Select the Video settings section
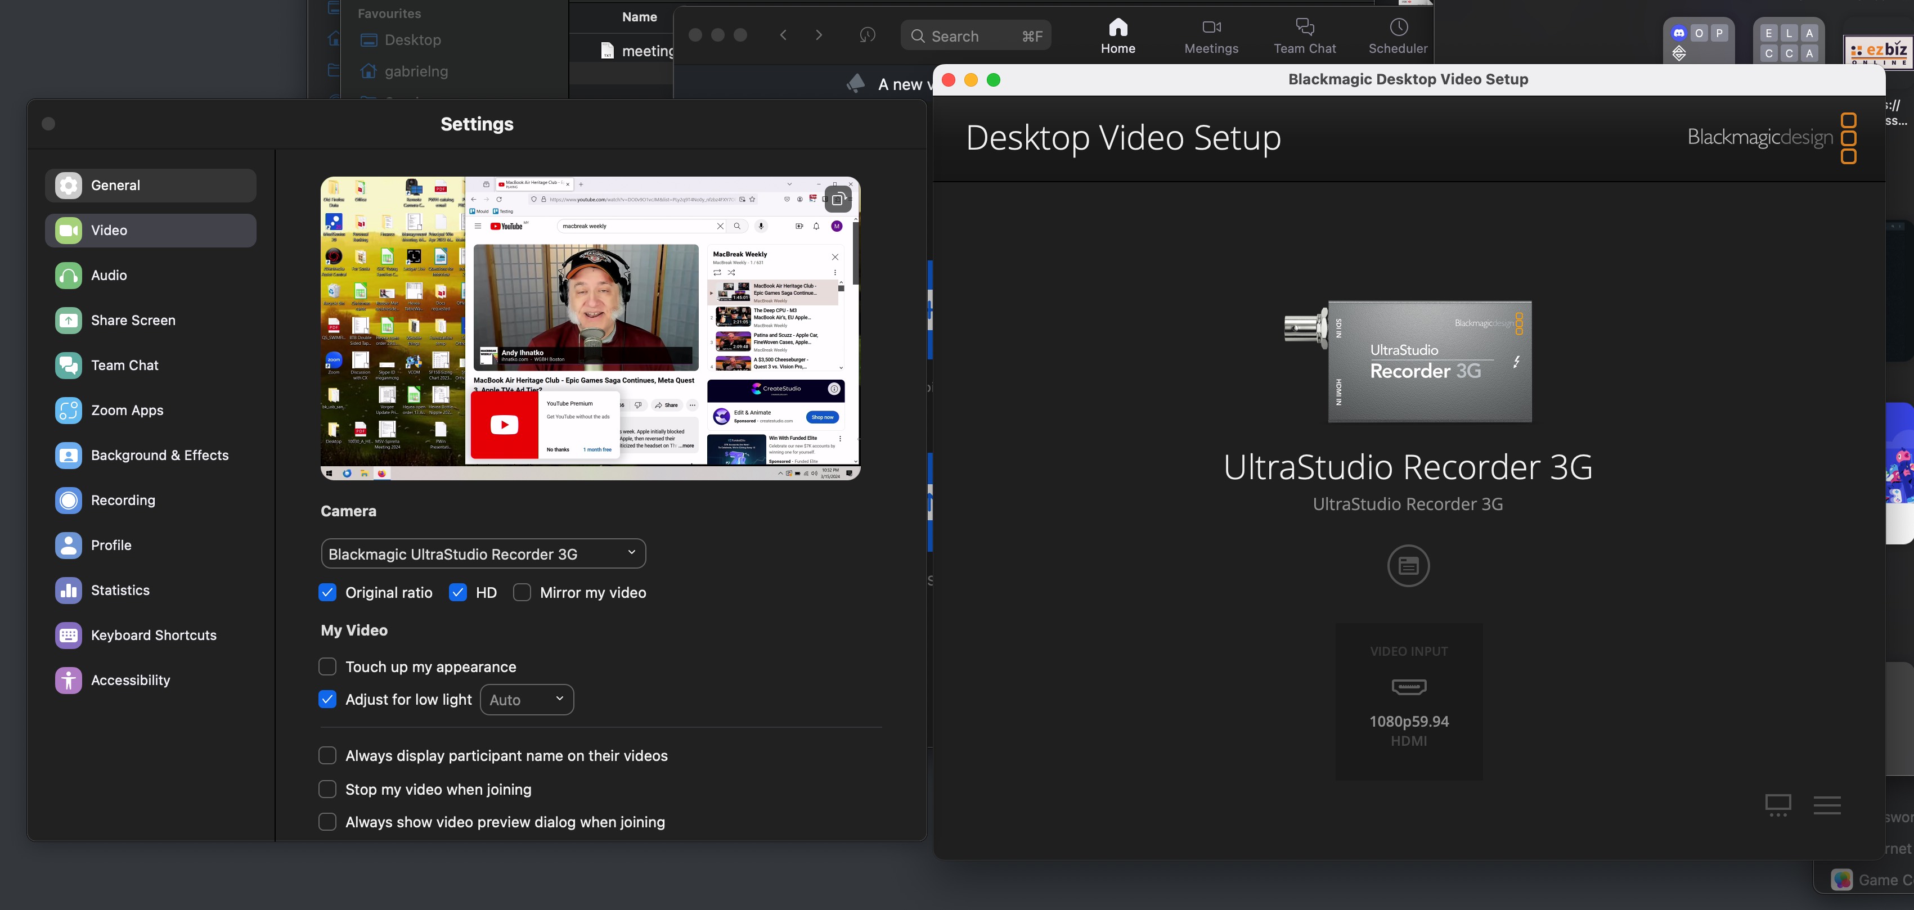 (151, 230)
